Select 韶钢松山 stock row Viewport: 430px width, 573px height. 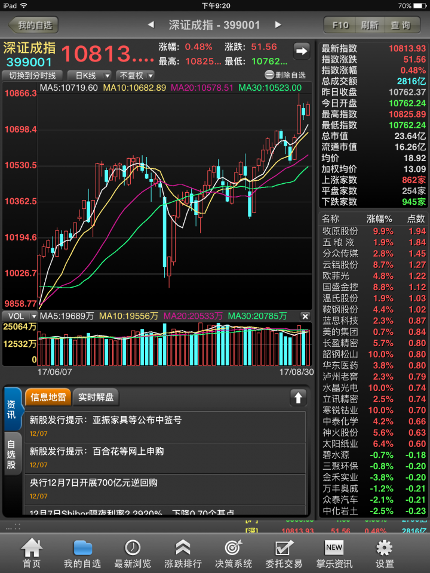374,354
